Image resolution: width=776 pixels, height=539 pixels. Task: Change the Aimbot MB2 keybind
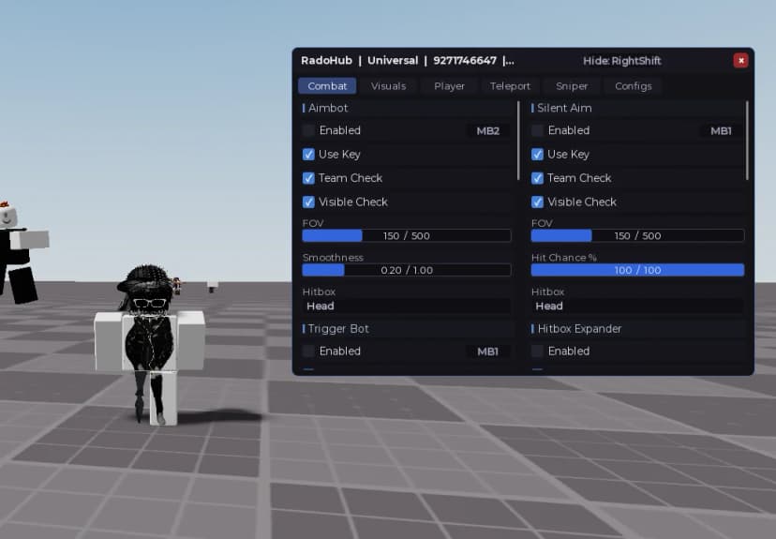(x=488, y=130)
